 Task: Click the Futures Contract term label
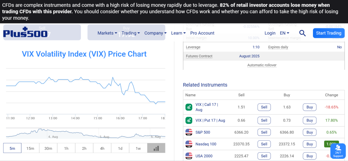tap(199, 56)
